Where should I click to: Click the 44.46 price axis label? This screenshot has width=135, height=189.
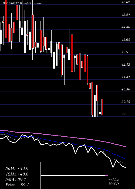point(126,27)
